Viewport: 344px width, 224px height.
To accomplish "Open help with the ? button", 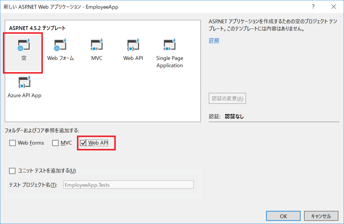I will (313, 7).
